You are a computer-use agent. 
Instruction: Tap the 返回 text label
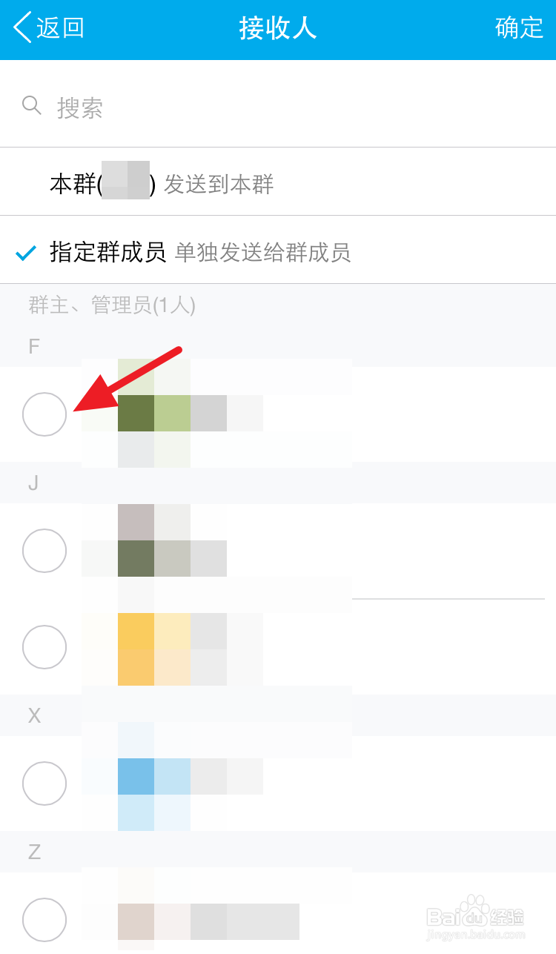click(61, 28)
